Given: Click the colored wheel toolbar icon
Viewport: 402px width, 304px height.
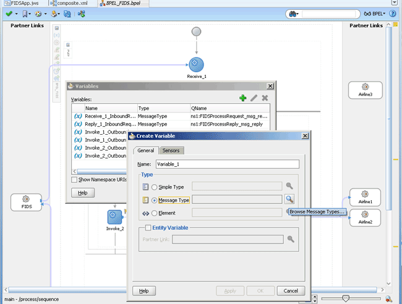Looking at the screenshot, I should click(x=38, y=14).
